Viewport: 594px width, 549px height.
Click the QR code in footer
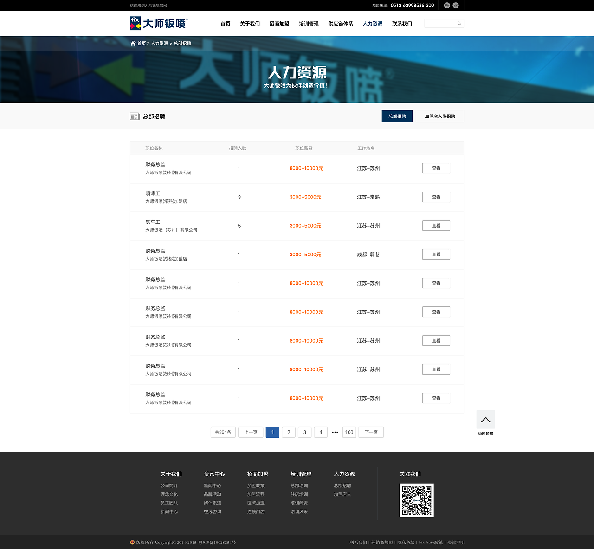click(x=416, y=500)
